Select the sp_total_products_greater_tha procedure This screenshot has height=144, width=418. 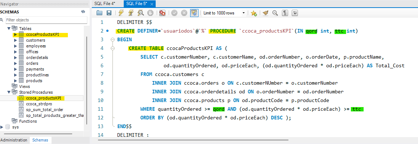(55, 115)
